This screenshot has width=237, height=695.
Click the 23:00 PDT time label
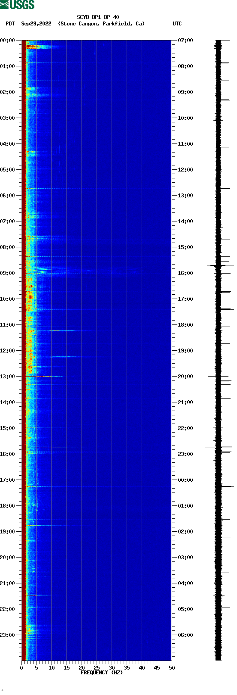pos(8,635)
